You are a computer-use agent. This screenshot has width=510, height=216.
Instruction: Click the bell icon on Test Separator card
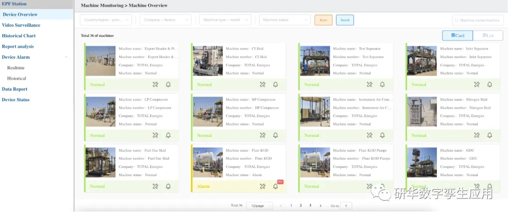point(382,85)
